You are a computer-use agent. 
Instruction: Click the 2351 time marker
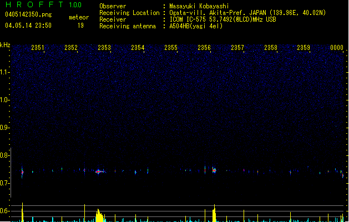(x=38, y=48)
